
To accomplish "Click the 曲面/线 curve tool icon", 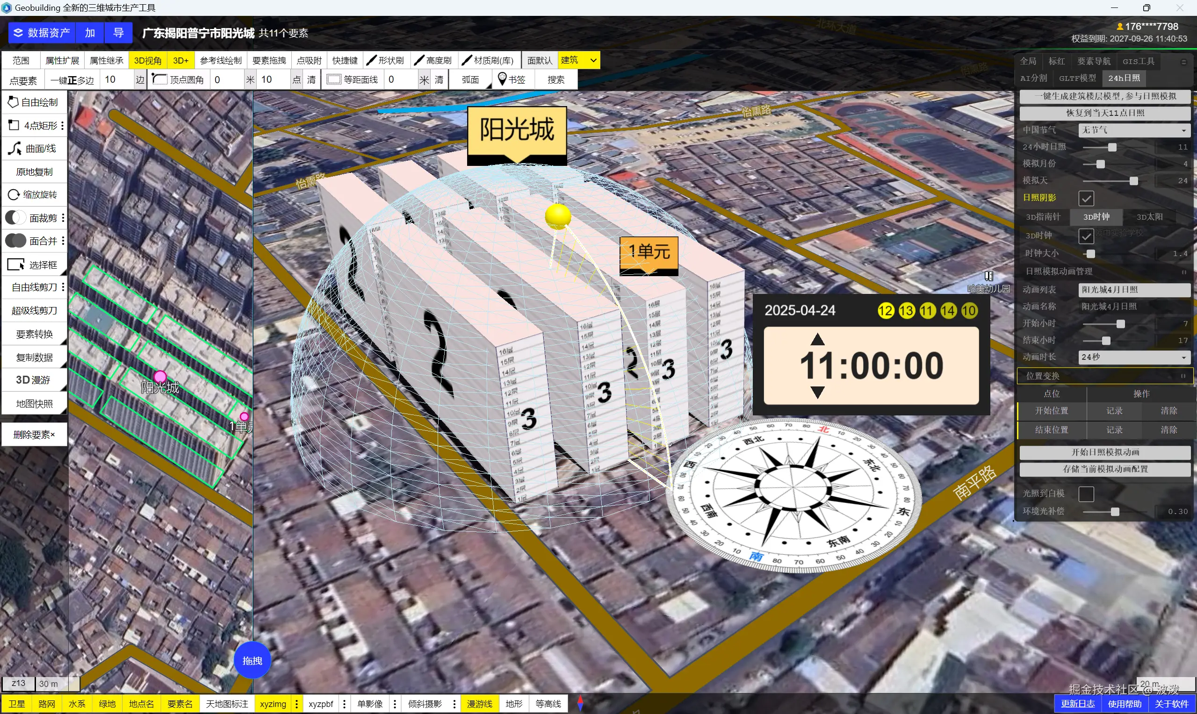I will click(x=14, y=149).
